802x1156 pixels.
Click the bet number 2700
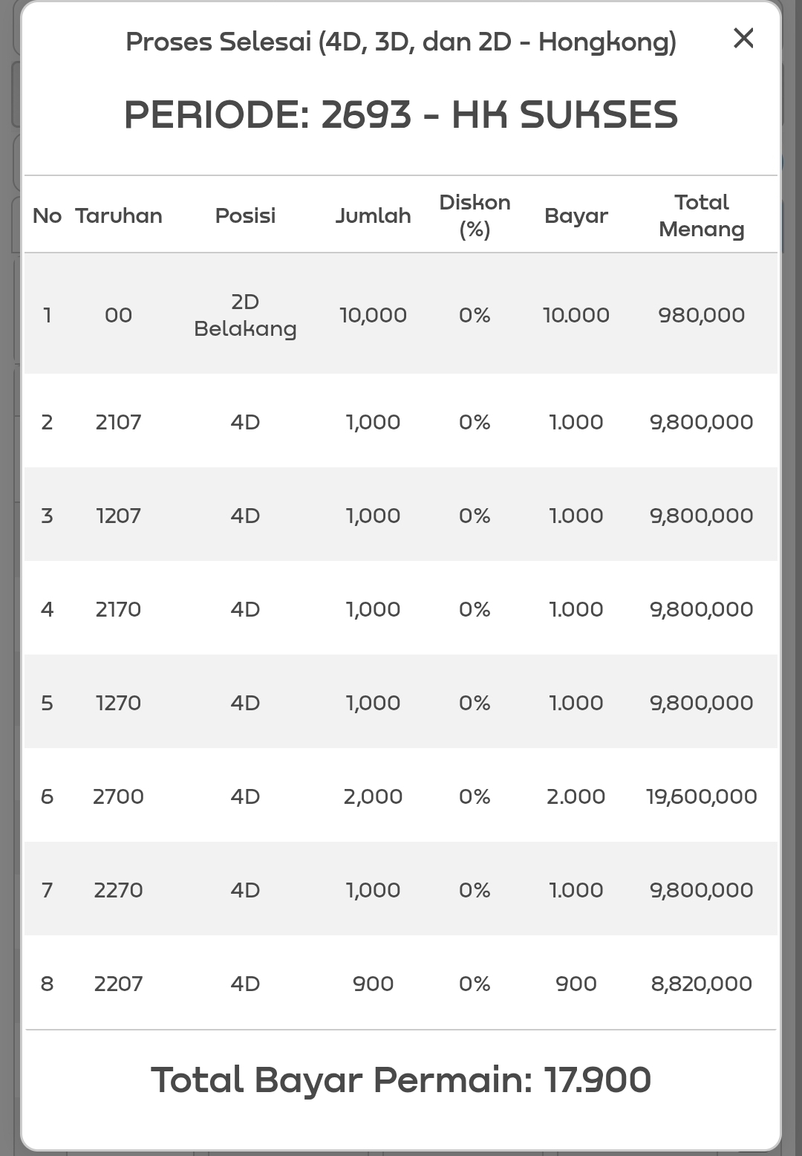tap(118, 796)
